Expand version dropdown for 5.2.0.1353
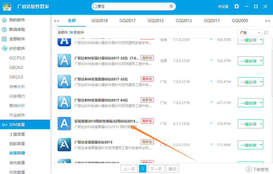The image size is (273, 174). point(211,145)
